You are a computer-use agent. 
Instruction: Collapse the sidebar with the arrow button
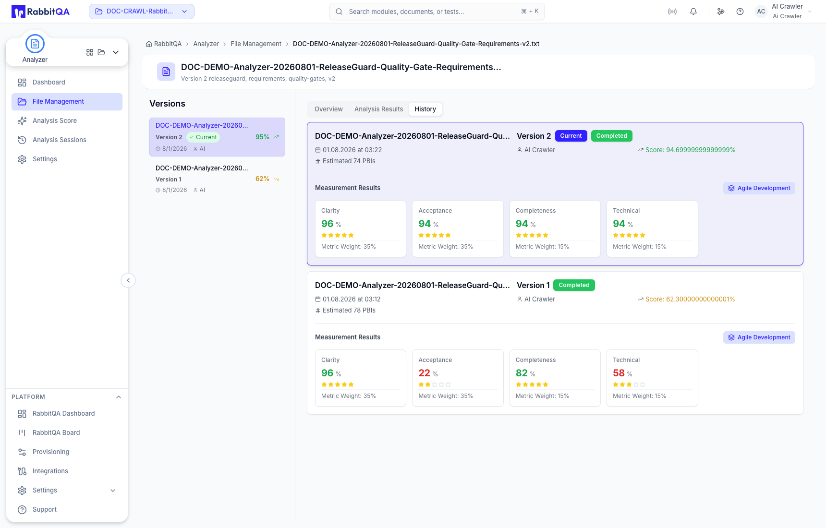pyautogui.click(x=128, y=280)
